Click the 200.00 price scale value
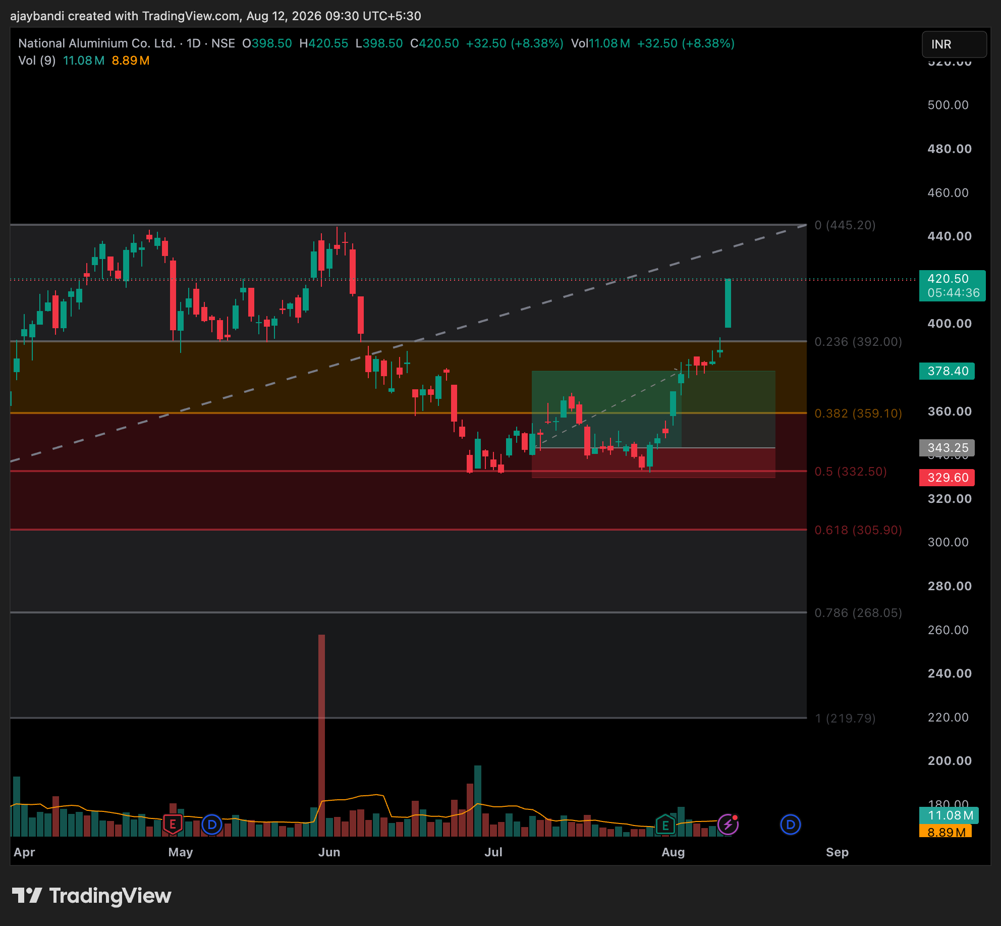Screen dimensions: 1001x926 coord(950,761)
